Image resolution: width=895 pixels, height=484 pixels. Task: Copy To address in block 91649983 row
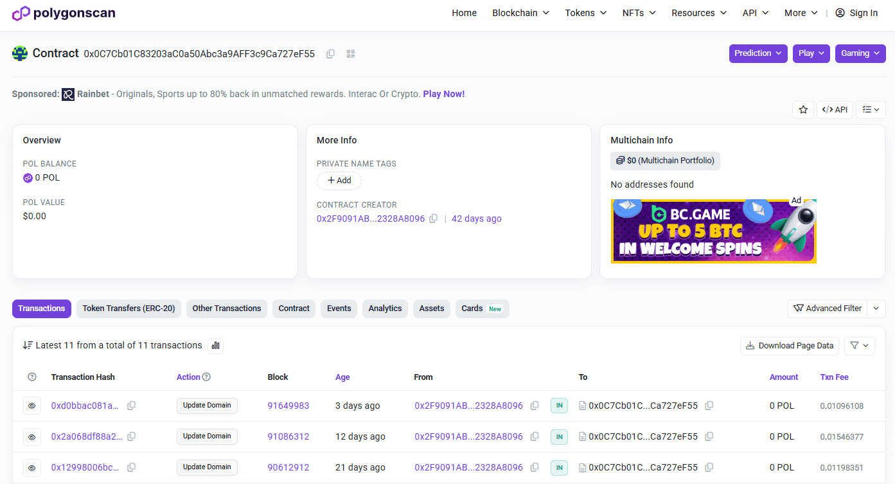click(x=709, y=406)
